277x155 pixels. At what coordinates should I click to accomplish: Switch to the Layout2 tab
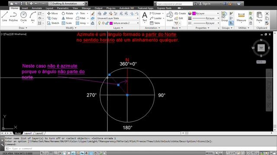(39, 133)
